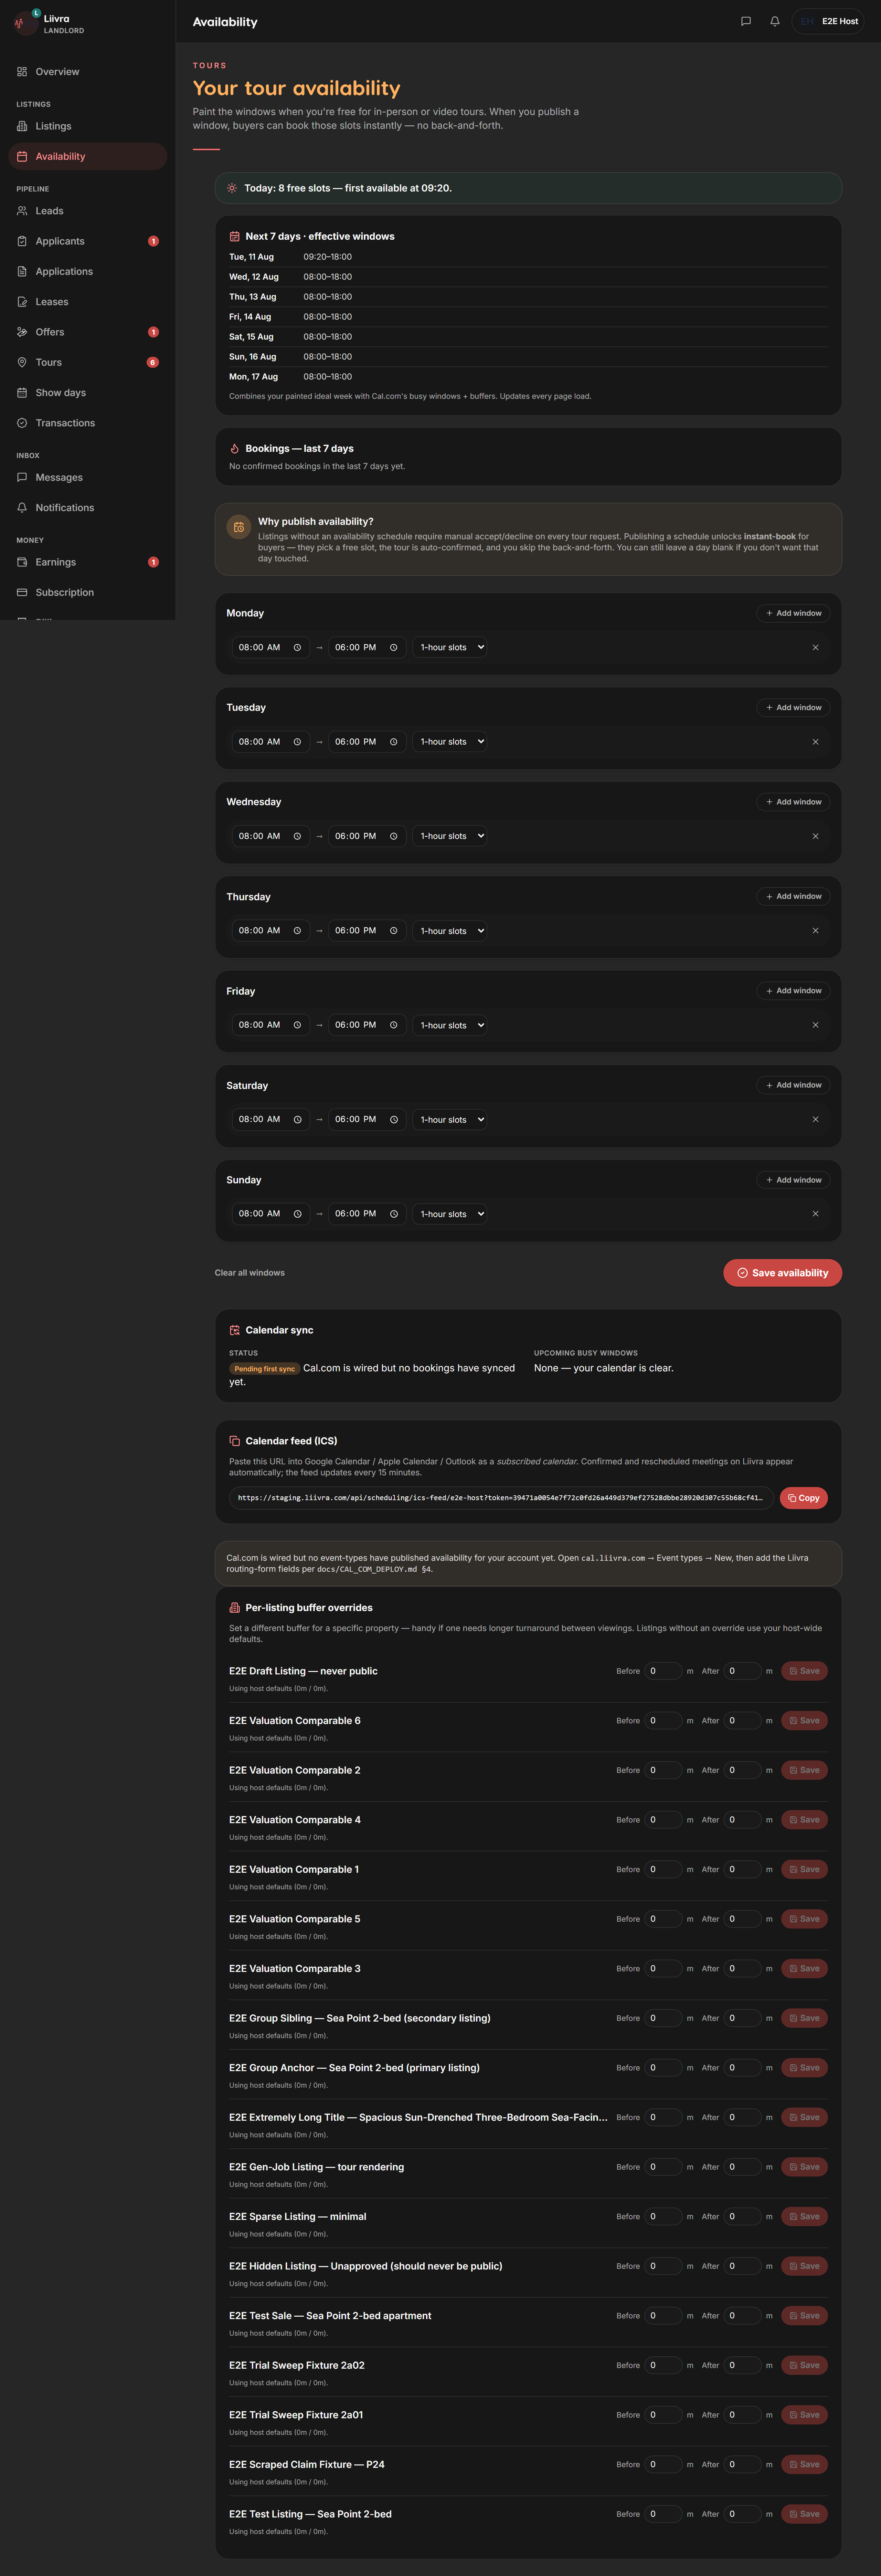Remove Wednesday's time window

pos(815,836)
